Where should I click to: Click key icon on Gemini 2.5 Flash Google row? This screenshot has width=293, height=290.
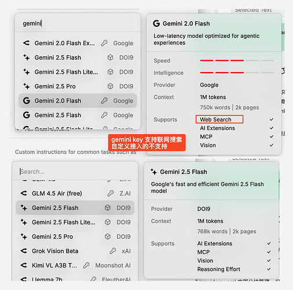coord(104,115)
